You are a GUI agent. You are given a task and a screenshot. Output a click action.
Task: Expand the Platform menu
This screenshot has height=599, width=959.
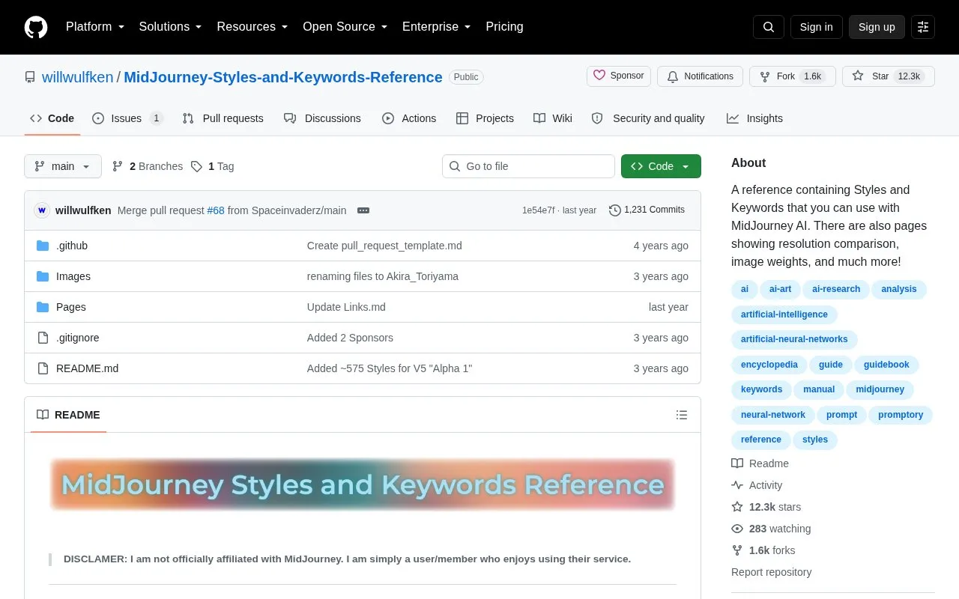tap(95, 27)
